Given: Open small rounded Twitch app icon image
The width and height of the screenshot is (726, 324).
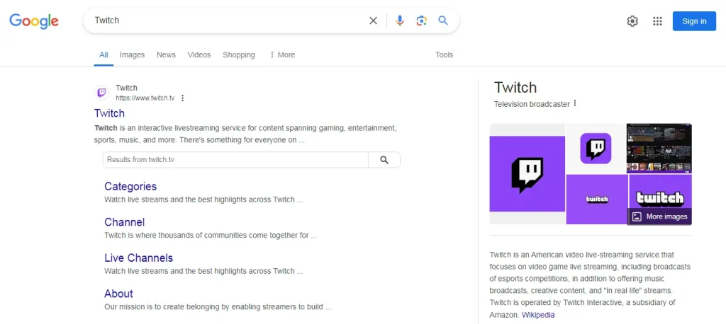Looking at the screenshot, I should pos(596,149).
